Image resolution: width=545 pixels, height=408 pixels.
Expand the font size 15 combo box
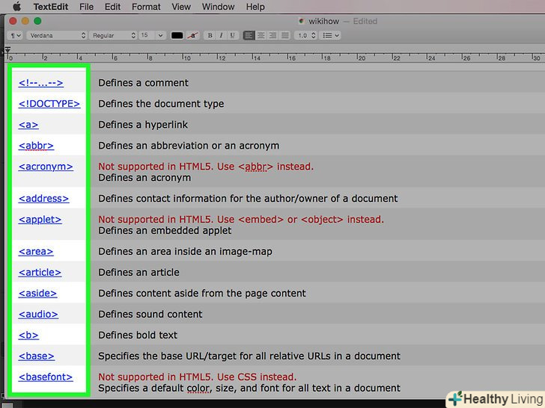pos(153,35)
